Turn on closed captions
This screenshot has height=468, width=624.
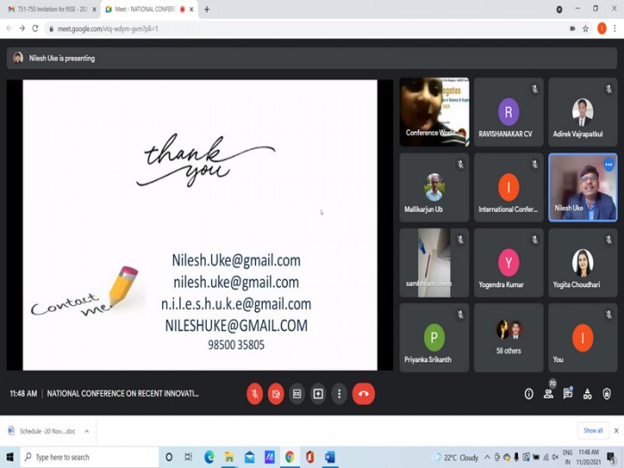click(x=297, y=394)
